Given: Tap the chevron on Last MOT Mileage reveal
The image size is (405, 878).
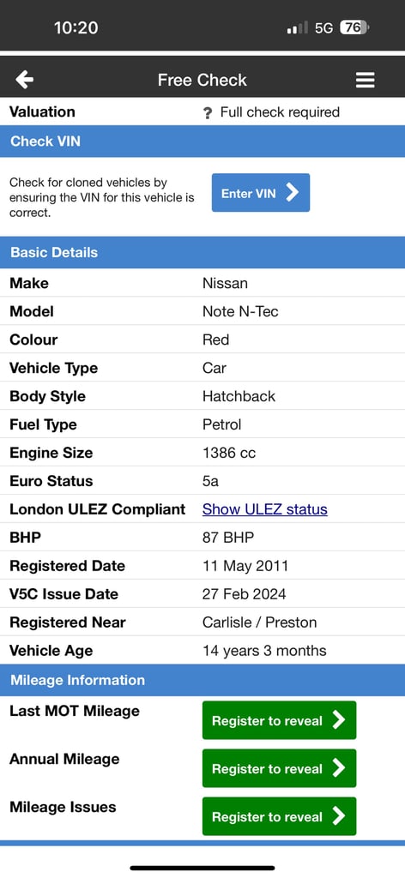Looking at the screenshot, I should click(x=338, y=720).
